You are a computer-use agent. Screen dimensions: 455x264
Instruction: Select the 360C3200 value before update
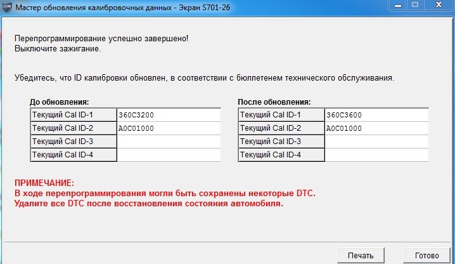pos(136,115)
